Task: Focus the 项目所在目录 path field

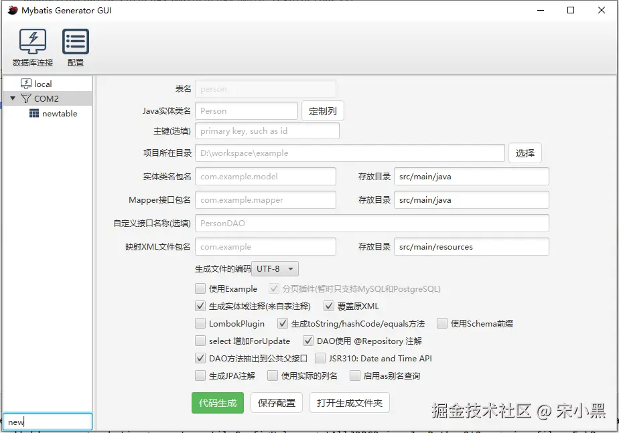Action: pyautogui.click(x=350, y=153)
